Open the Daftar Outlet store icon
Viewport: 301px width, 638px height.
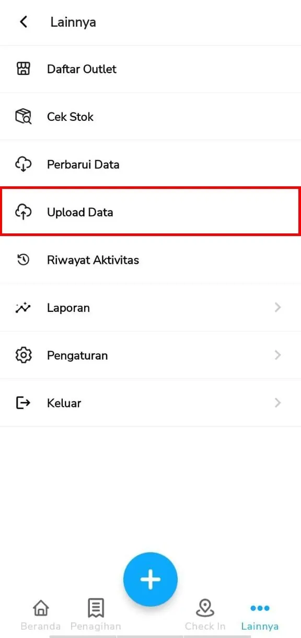(x=23, y=69)
